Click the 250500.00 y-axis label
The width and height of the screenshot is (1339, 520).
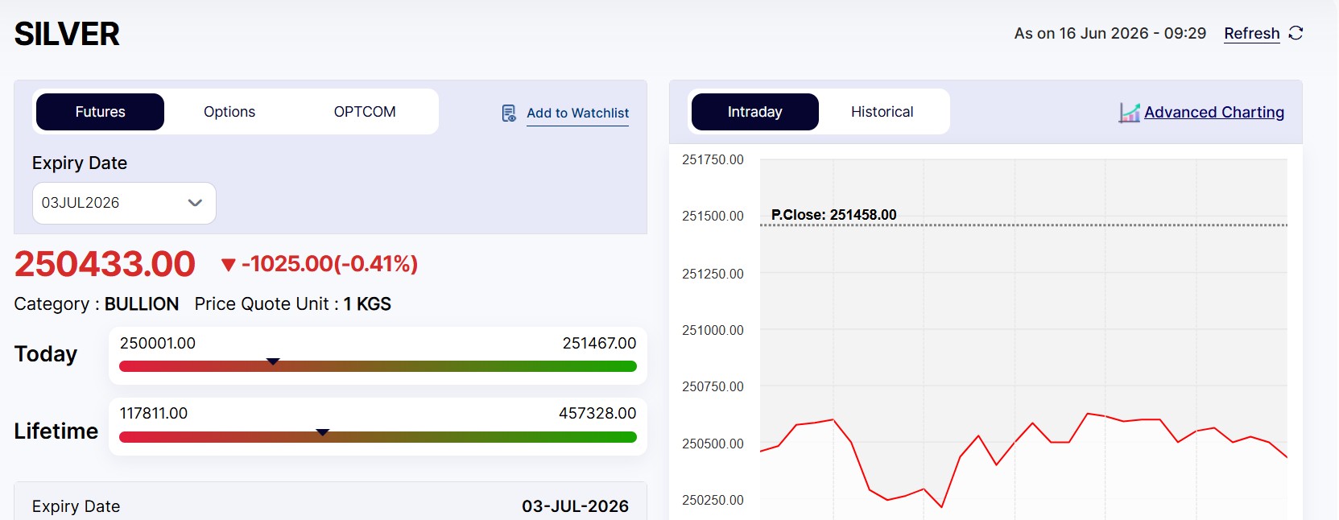tap(713, 444)
